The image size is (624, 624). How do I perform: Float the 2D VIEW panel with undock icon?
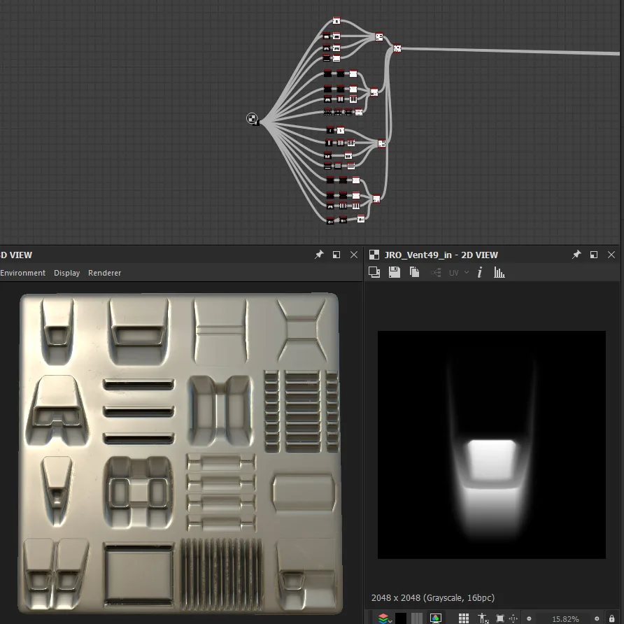pyautogui.click(x=594, y=255)
